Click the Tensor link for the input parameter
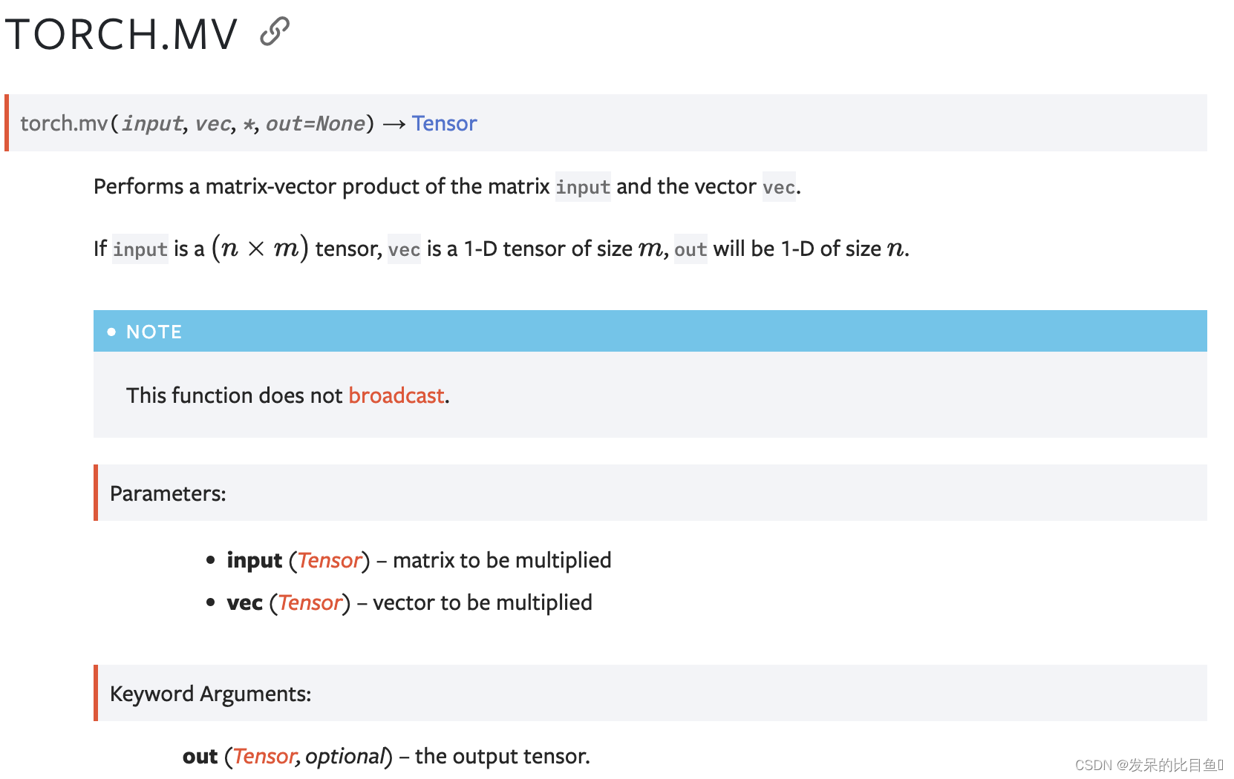The image size is (1234, 779). pyautogui.click(x=329, y=561)
